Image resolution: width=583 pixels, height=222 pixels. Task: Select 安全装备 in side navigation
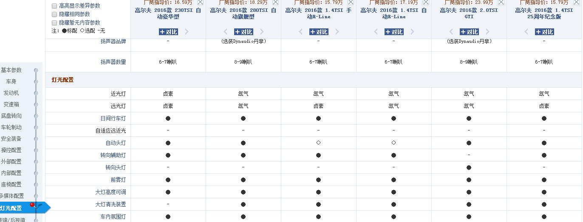tap(11, 139)
